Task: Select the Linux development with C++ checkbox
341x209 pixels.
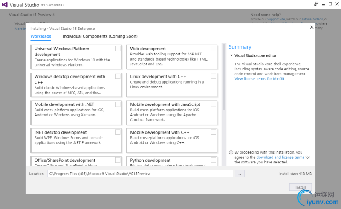Action: pos(213,76)
